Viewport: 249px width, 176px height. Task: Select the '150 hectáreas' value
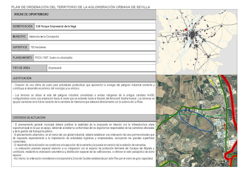click(x=38, y=47)
